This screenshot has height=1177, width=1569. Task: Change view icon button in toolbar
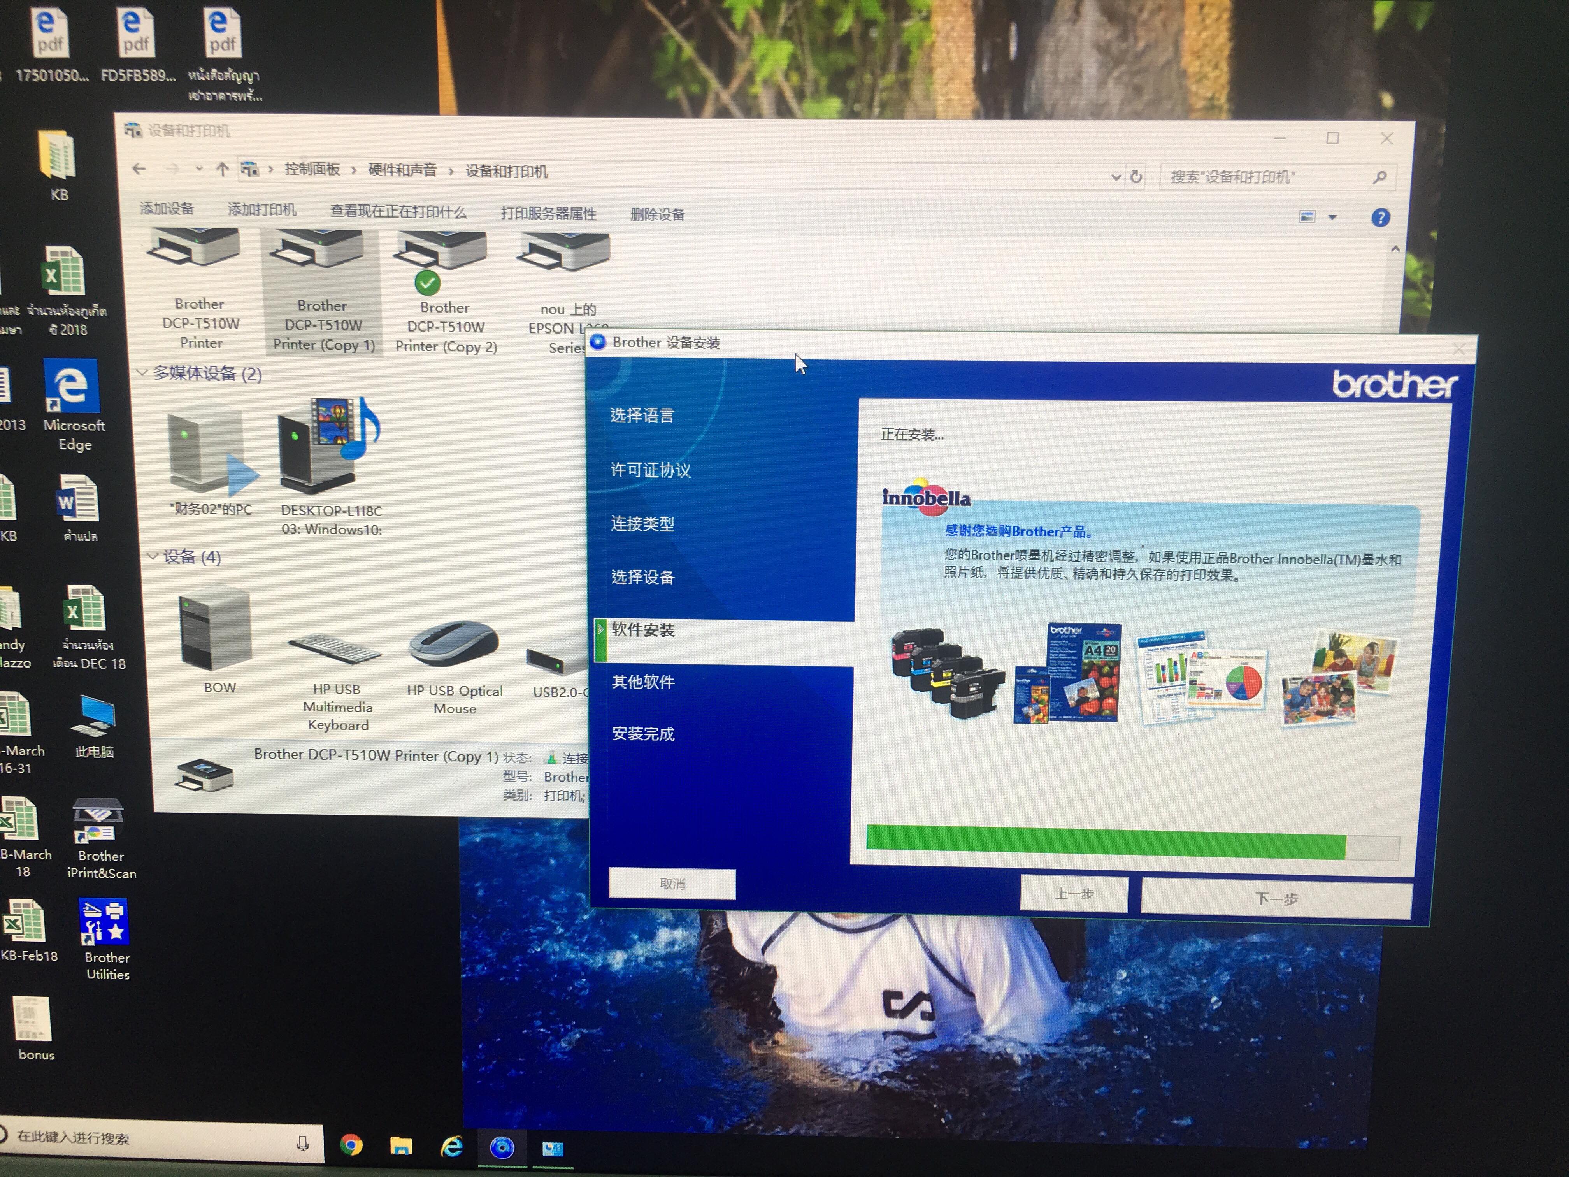click(1307, 216)
